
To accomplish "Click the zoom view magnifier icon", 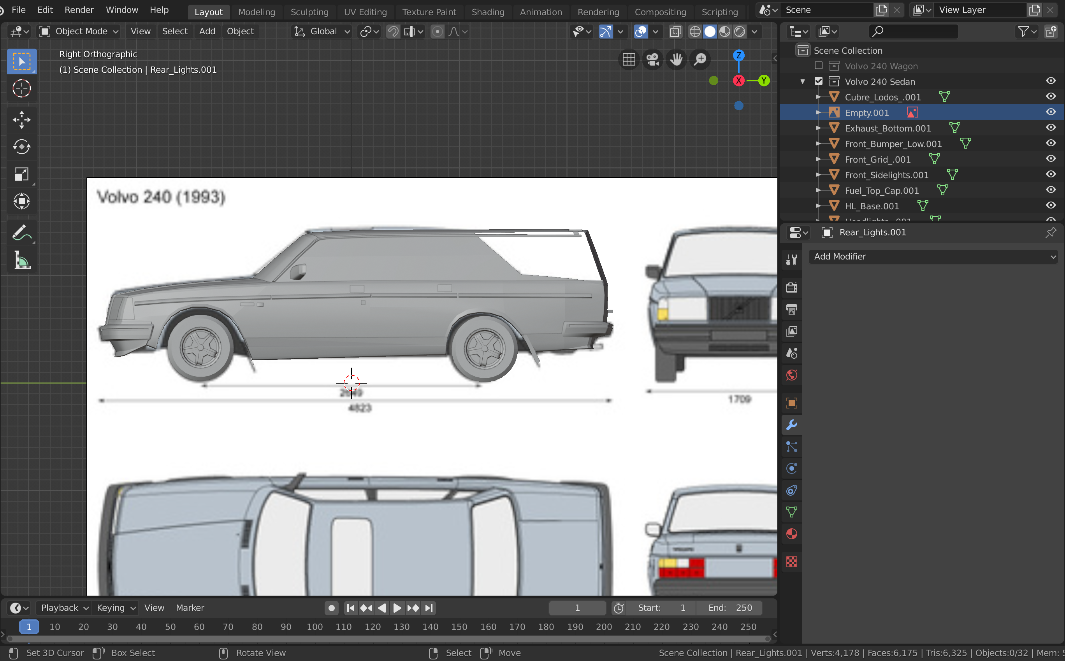I will click(x=700, y=60).
